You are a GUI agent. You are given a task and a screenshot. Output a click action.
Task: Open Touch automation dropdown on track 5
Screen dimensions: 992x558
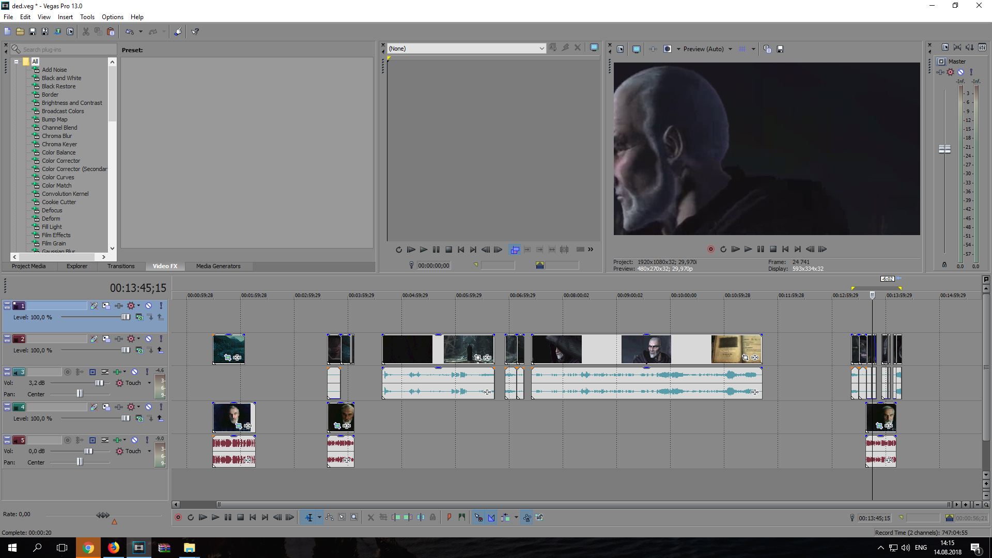149,451
